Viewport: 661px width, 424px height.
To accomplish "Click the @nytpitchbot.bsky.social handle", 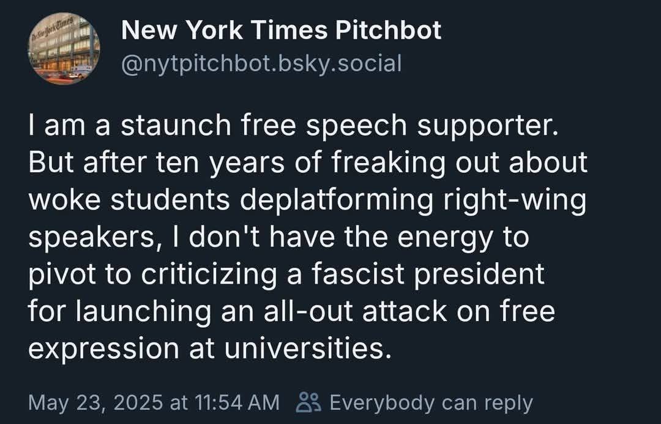I will [x=261, y=63].
